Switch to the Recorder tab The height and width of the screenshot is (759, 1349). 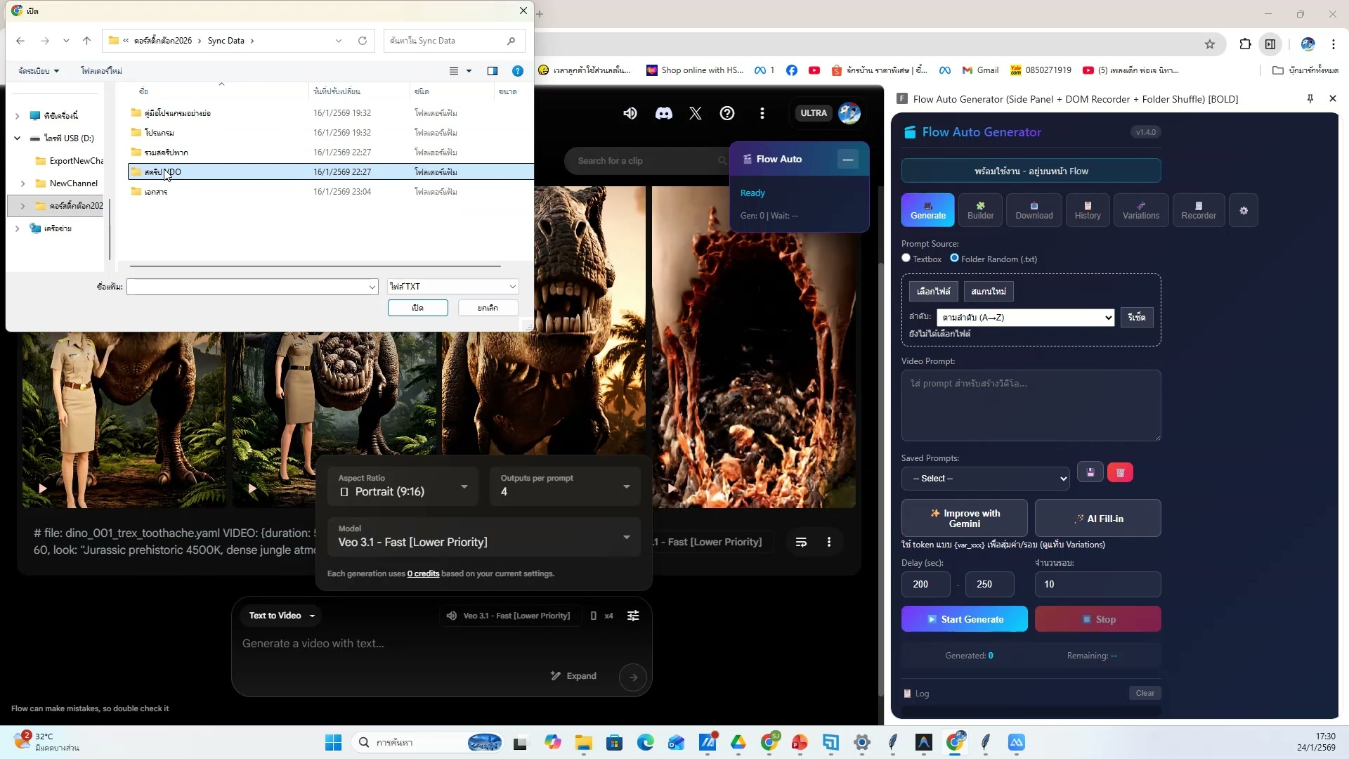click(1198, 211)
